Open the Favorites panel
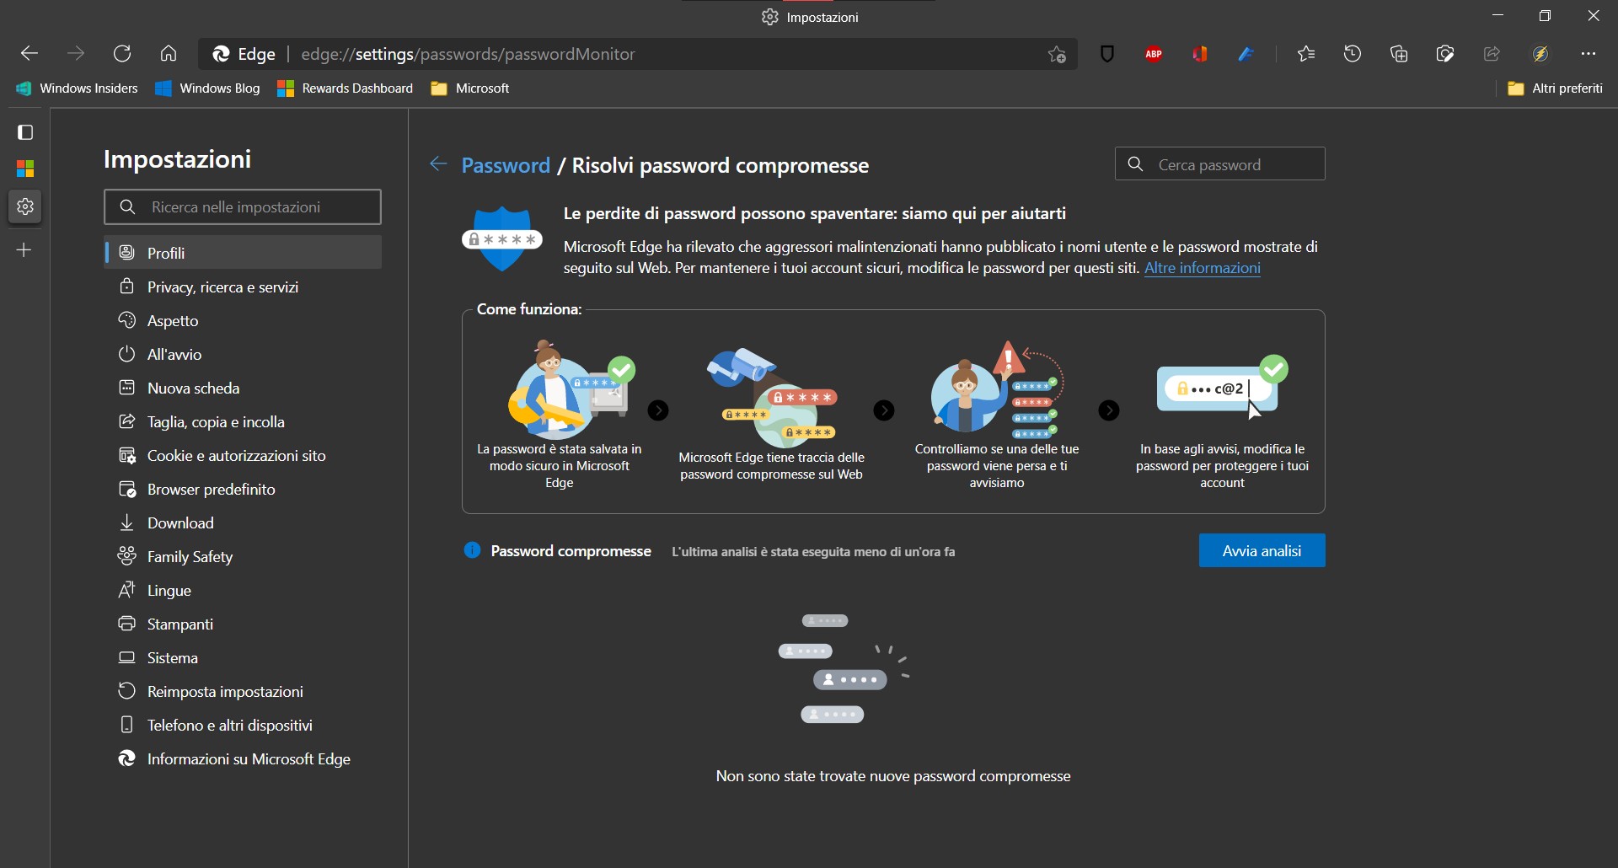The image size is (1618, 868). pos(1306,54)
